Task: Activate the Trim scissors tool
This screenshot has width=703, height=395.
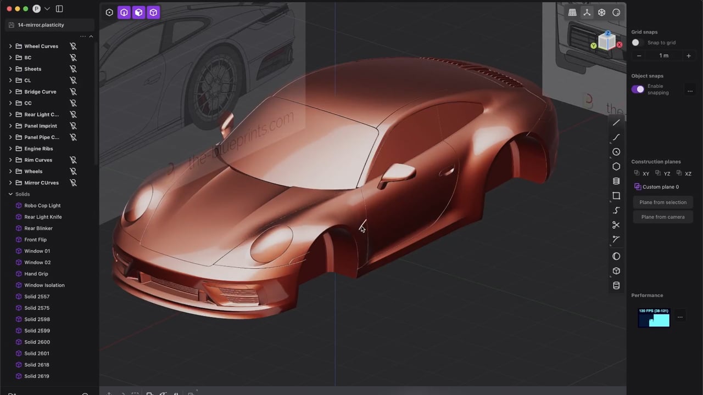Action: click(616, 225)
